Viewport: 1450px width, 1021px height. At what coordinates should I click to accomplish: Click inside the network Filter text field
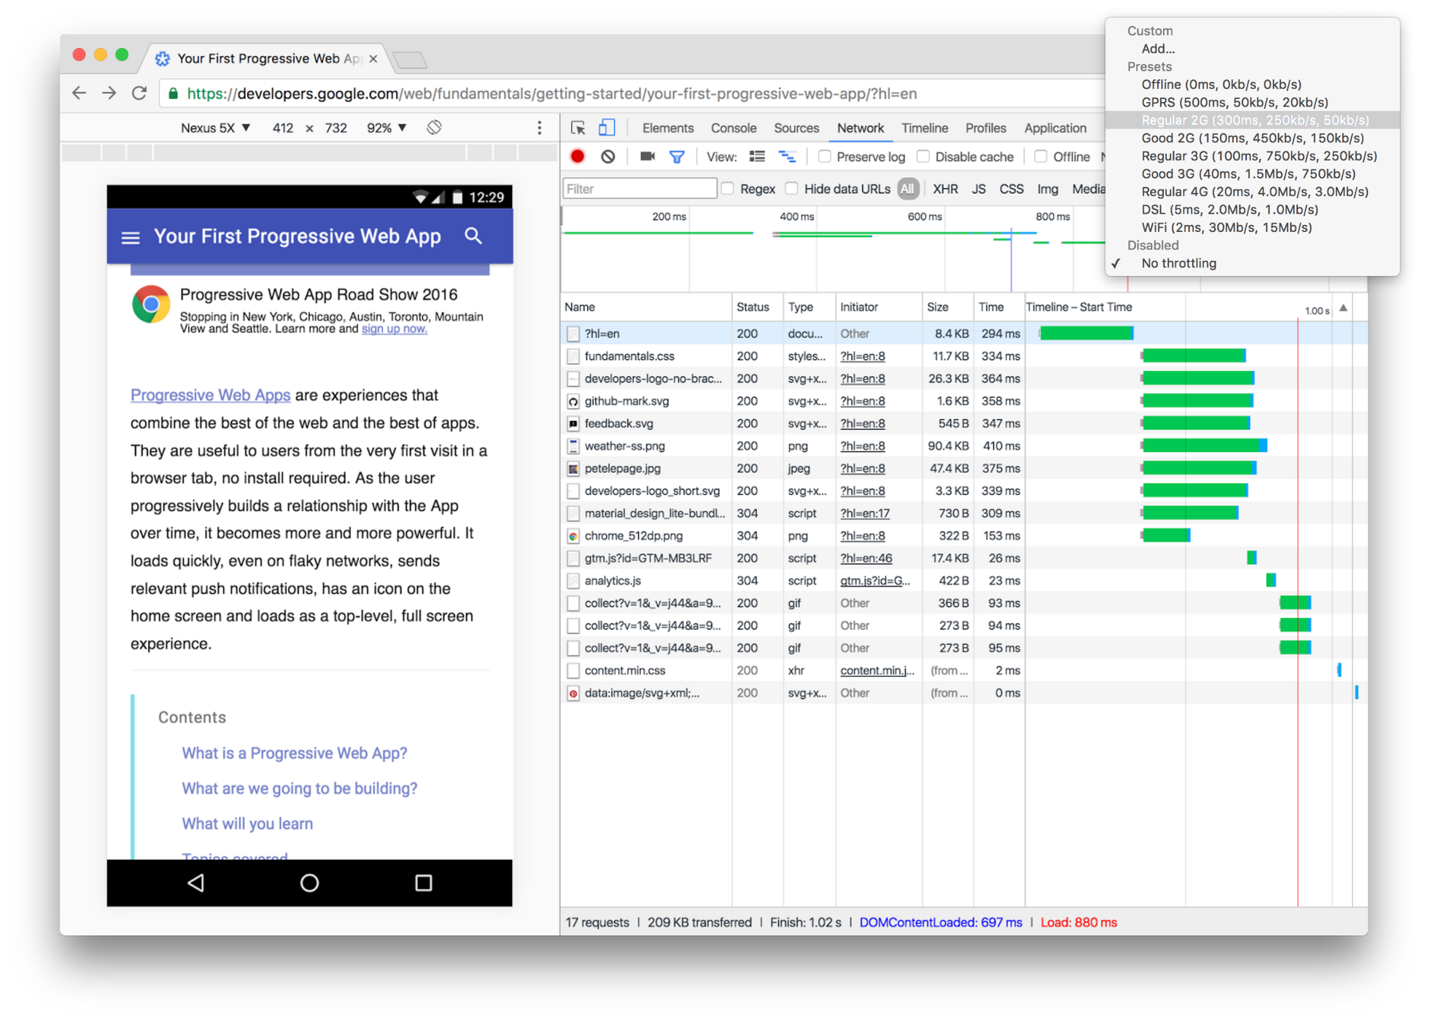(640, 189)
